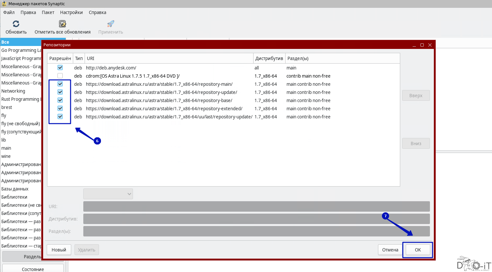Close the Репозитории dialog with X

tap(430, 45)
